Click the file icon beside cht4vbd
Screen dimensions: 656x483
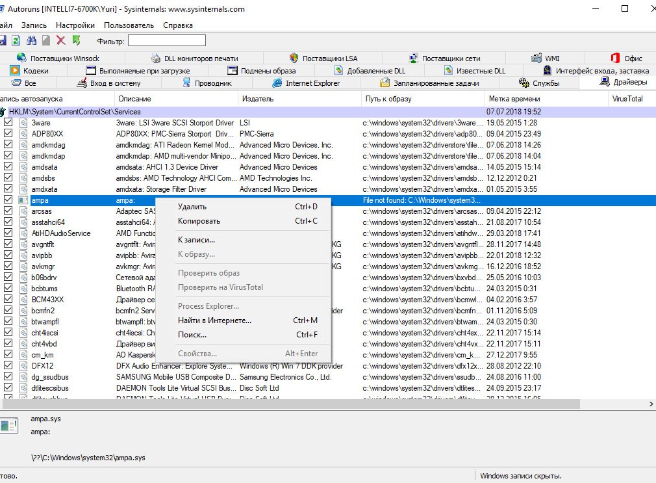coord(23,344)
